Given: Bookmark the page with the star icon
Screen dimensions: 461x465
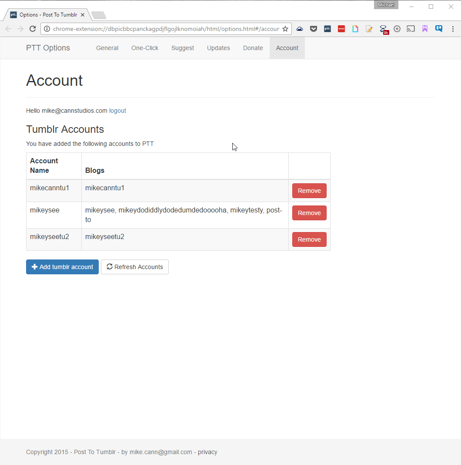Looking at the screenshot, I should (286, 29).
